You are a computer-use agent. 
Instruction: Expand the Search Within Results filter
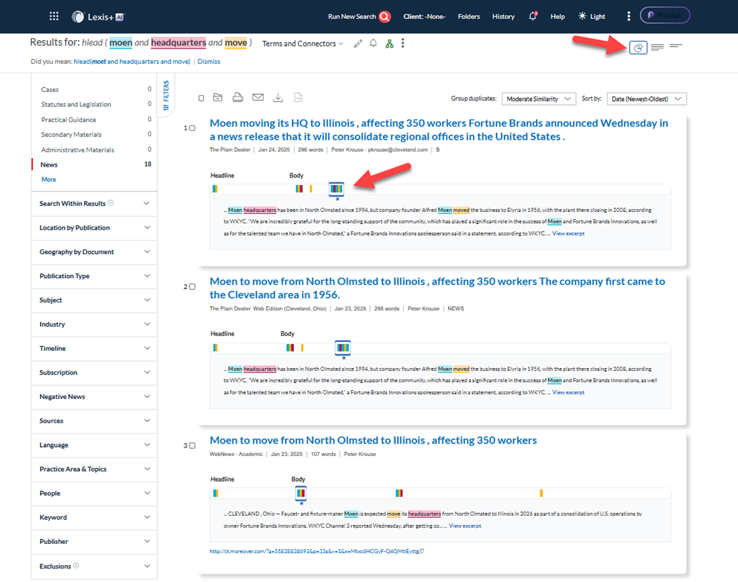[x=94, y=203]
